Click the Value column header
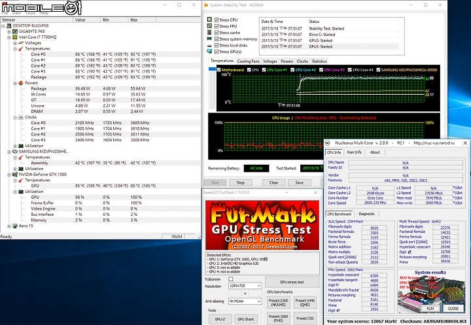 (x=86, y=20)
